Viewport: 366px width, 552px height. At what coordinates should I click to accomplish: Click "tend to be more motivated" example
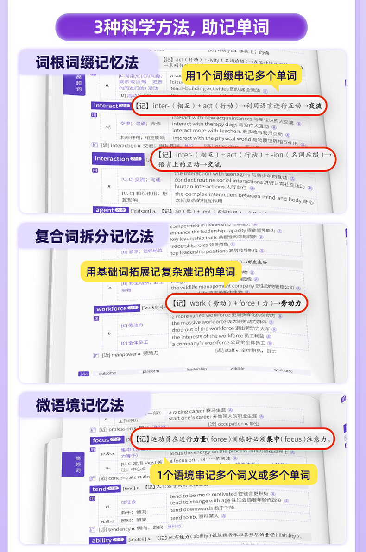click(223, 495)
